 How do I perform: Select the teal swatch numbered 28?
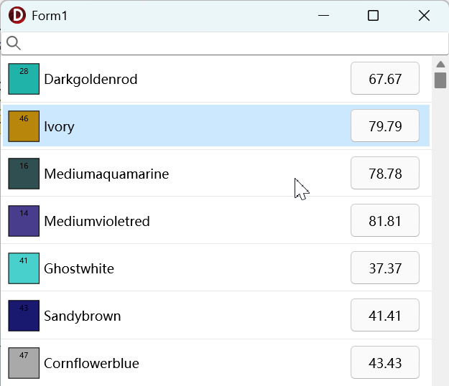[24, 79]
